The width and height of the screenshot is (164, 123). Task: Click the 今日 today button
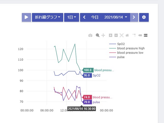point(95,17)
